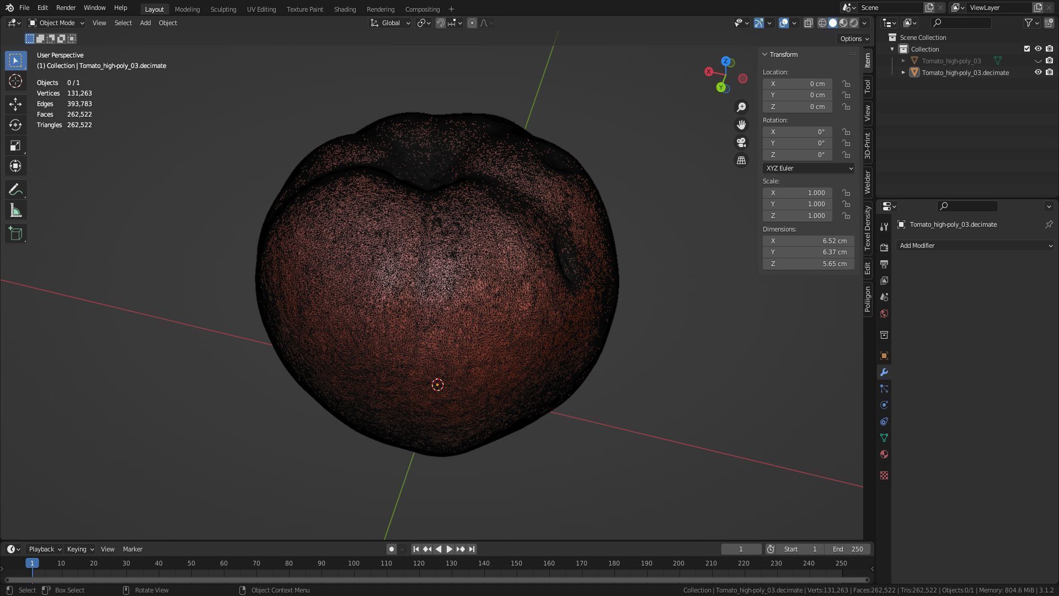Click the pan hand viewport icon
This screenshot has height=596, width=1059.
(x=741, y=125)
